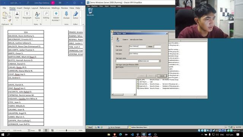Click the Windows taskbar search icon
Screen dimensions: 243x137
click(x=8, y=134)
